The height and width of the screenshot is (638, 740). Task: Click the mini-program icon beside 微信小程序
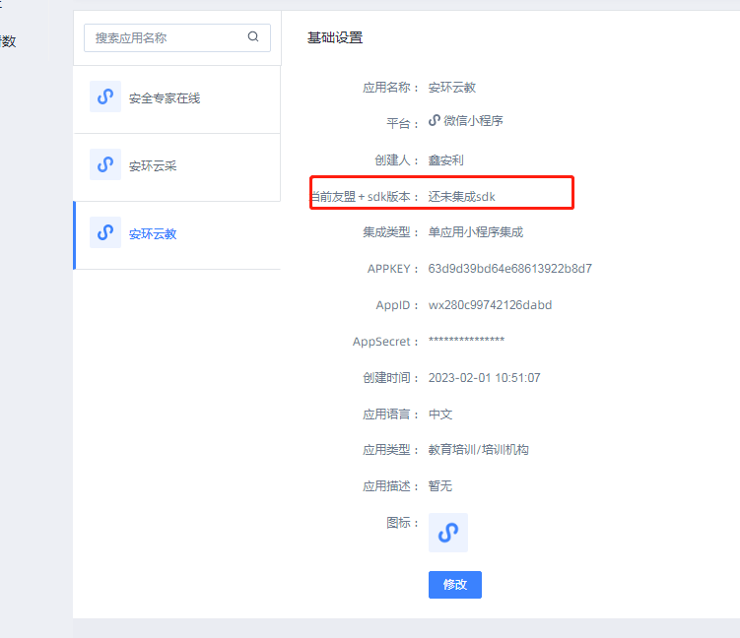pos(435,121)
